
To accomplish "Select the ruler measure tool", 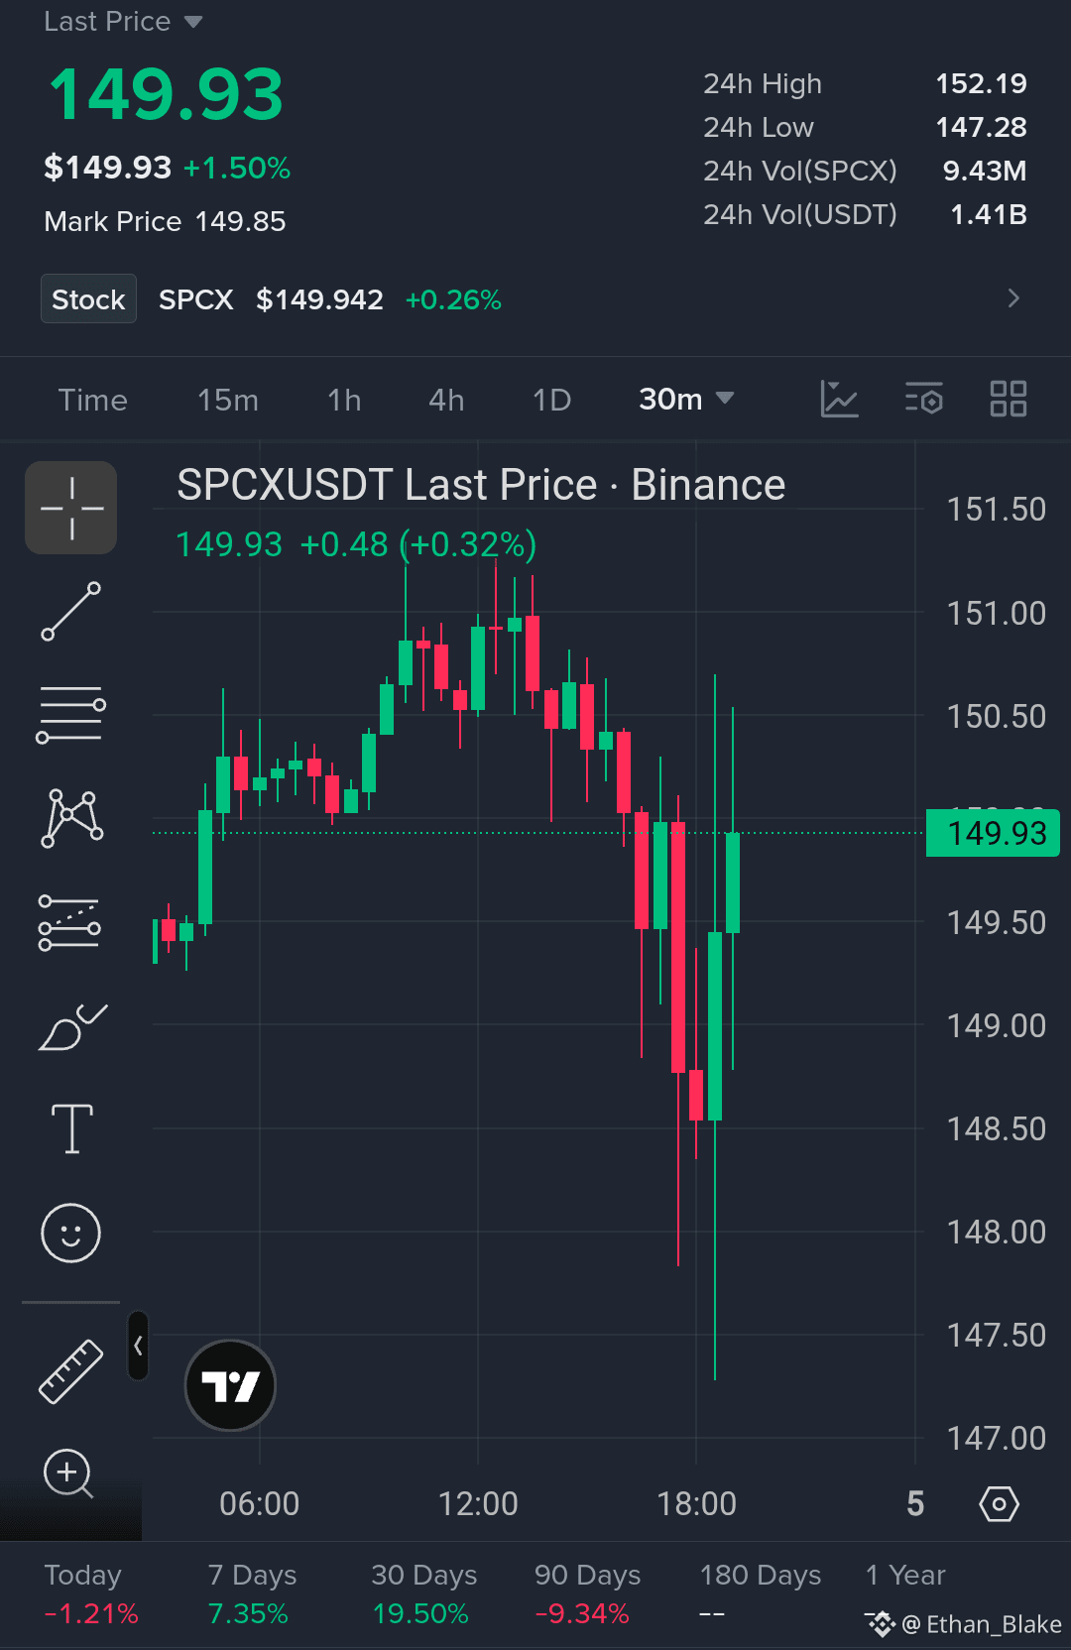I will 70,1371.
